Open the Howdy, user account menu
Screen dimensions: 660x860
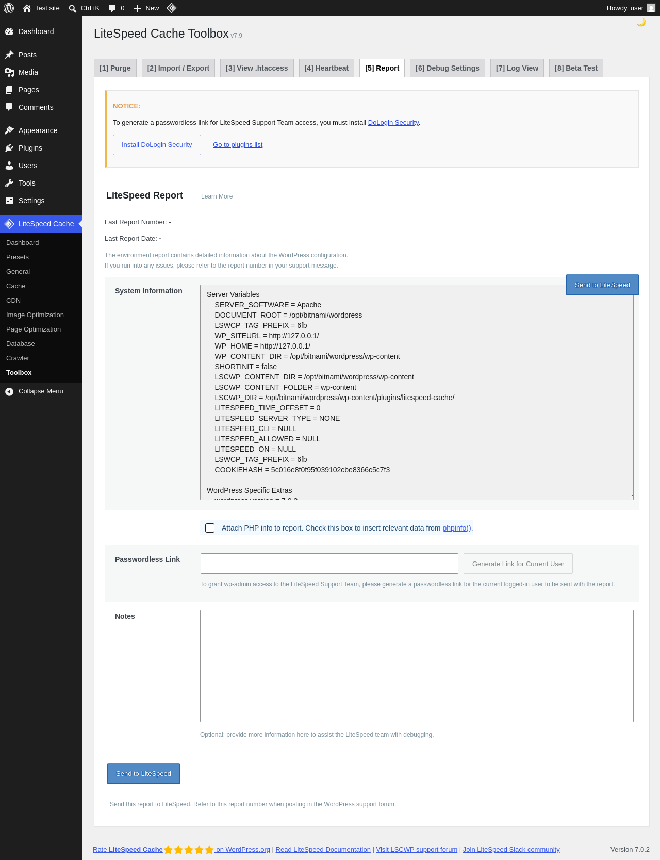tap(631, 8)
